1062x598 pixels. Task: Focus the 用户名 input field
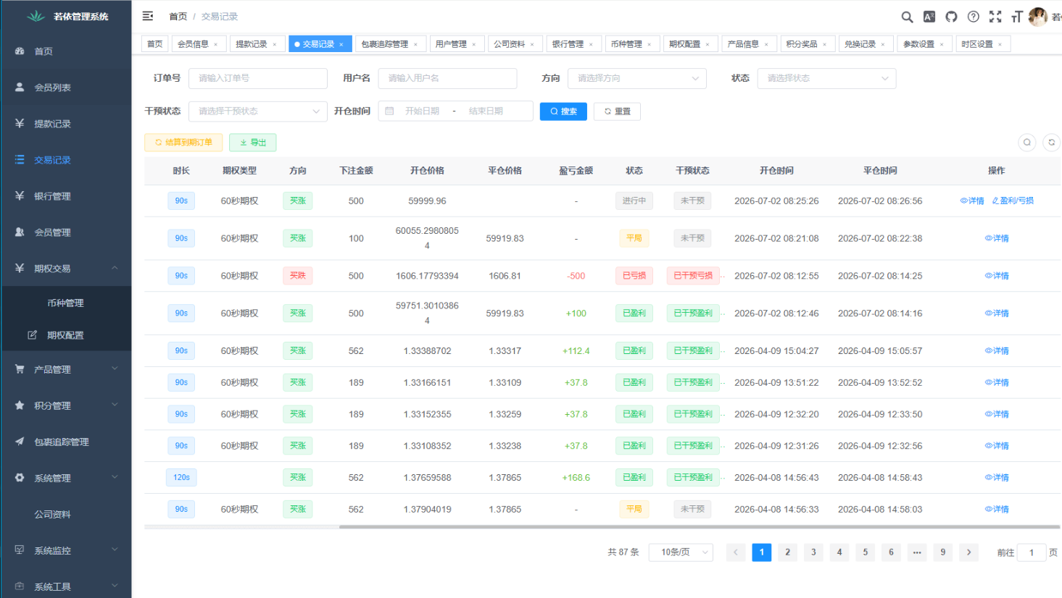tap(447, 78)
